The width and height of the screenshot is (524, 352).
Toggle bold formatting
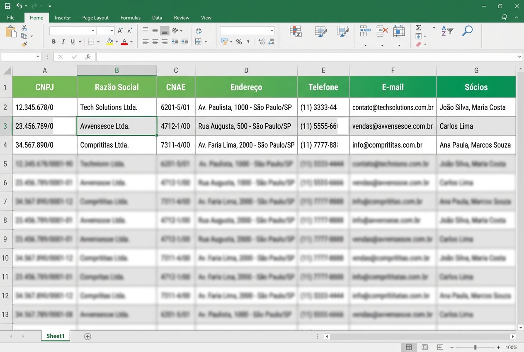[x=53, y=42]
